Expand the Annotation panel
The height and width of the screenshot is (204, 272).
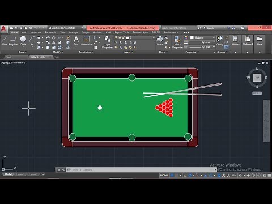(x=86, y=52)
